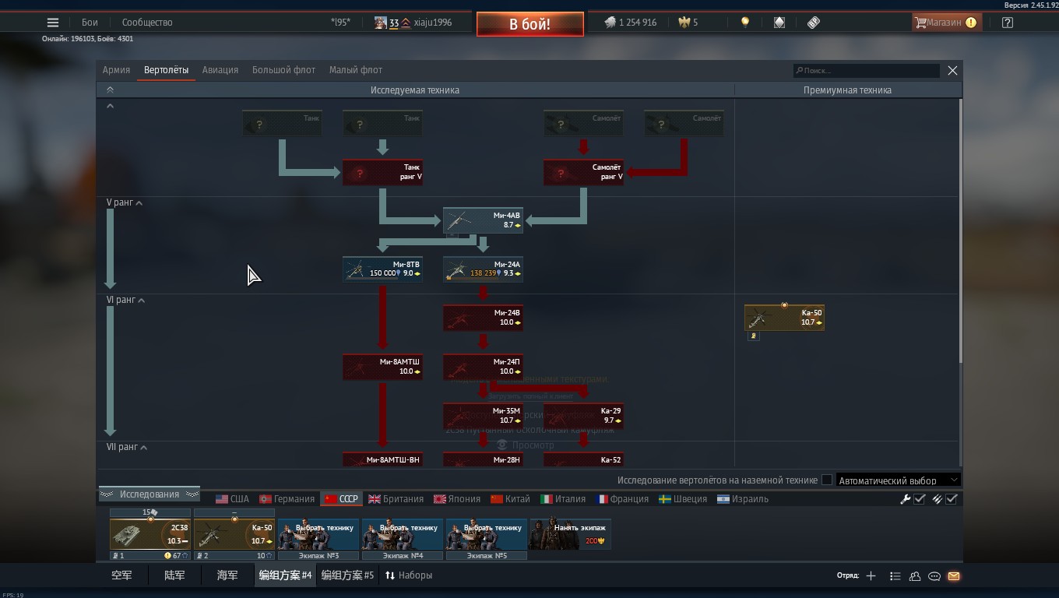The image size is (1059, 598).
Task: Click the wrench repair icon
Action: point(906,499)
